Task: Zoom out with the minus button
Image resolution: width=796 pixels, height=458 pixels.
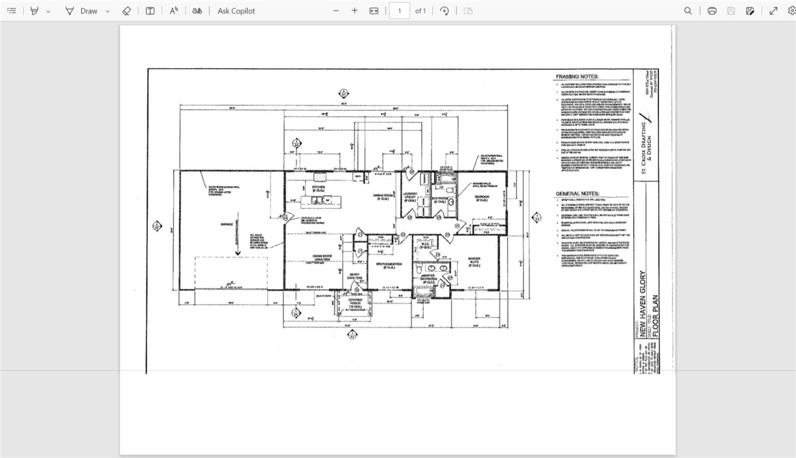Action: (x=335, y=11)
